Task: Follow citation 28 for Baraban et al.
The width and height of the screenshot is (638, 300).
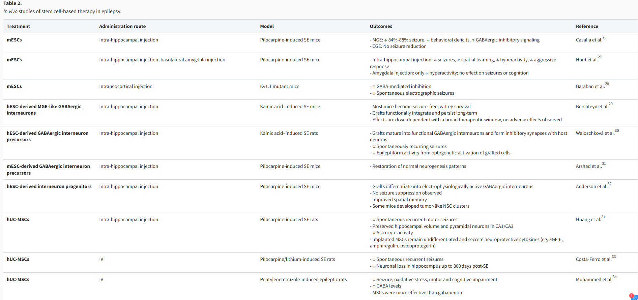Action: pos(607,84)
